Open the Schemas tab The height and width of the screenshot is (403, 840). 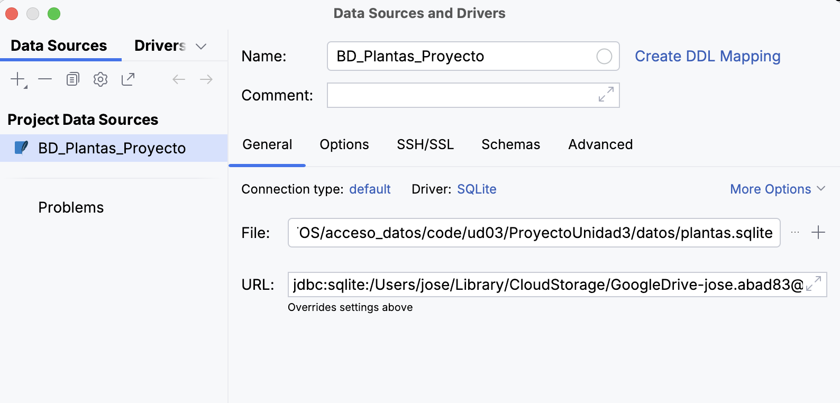(511, 144)
